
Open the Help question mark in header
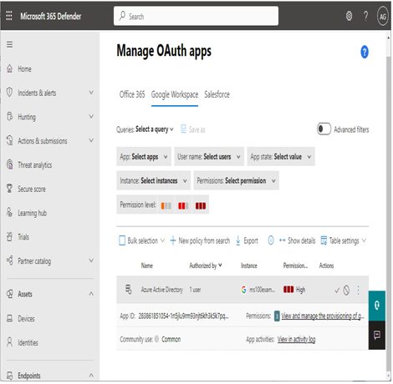pyautogui.click(x=365, y=16)
